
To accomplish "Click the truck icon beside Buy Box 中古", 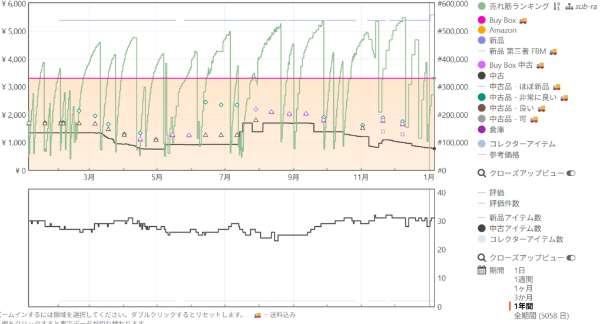I will pos(540,65).
